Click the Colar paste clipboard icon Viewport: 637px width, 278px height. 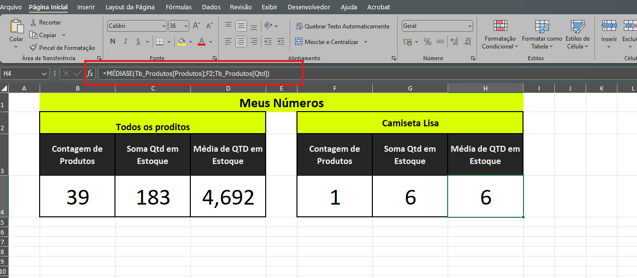(17, 26)
